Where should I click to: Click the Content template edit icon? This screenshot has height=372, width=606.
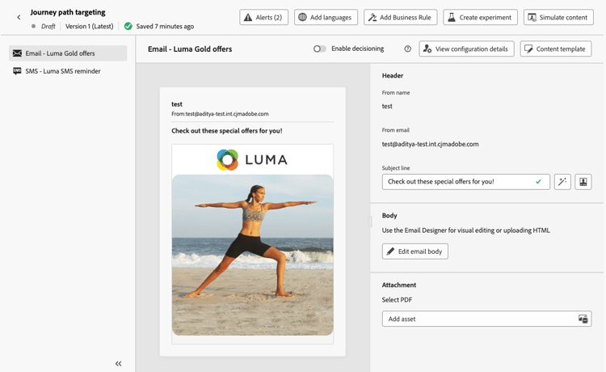click(x=528, y=49)
